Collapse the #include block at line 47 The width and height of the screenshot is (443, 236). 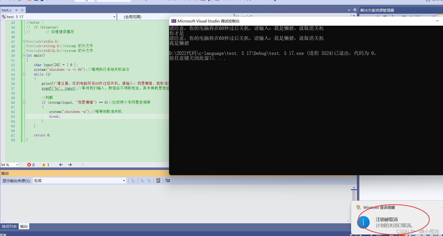[24, 41]
